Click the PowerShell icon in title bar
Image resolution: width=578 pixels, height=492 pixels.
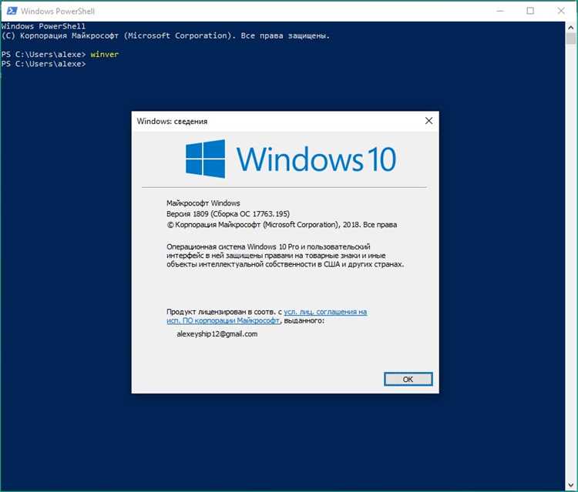(x=12, y=11)
